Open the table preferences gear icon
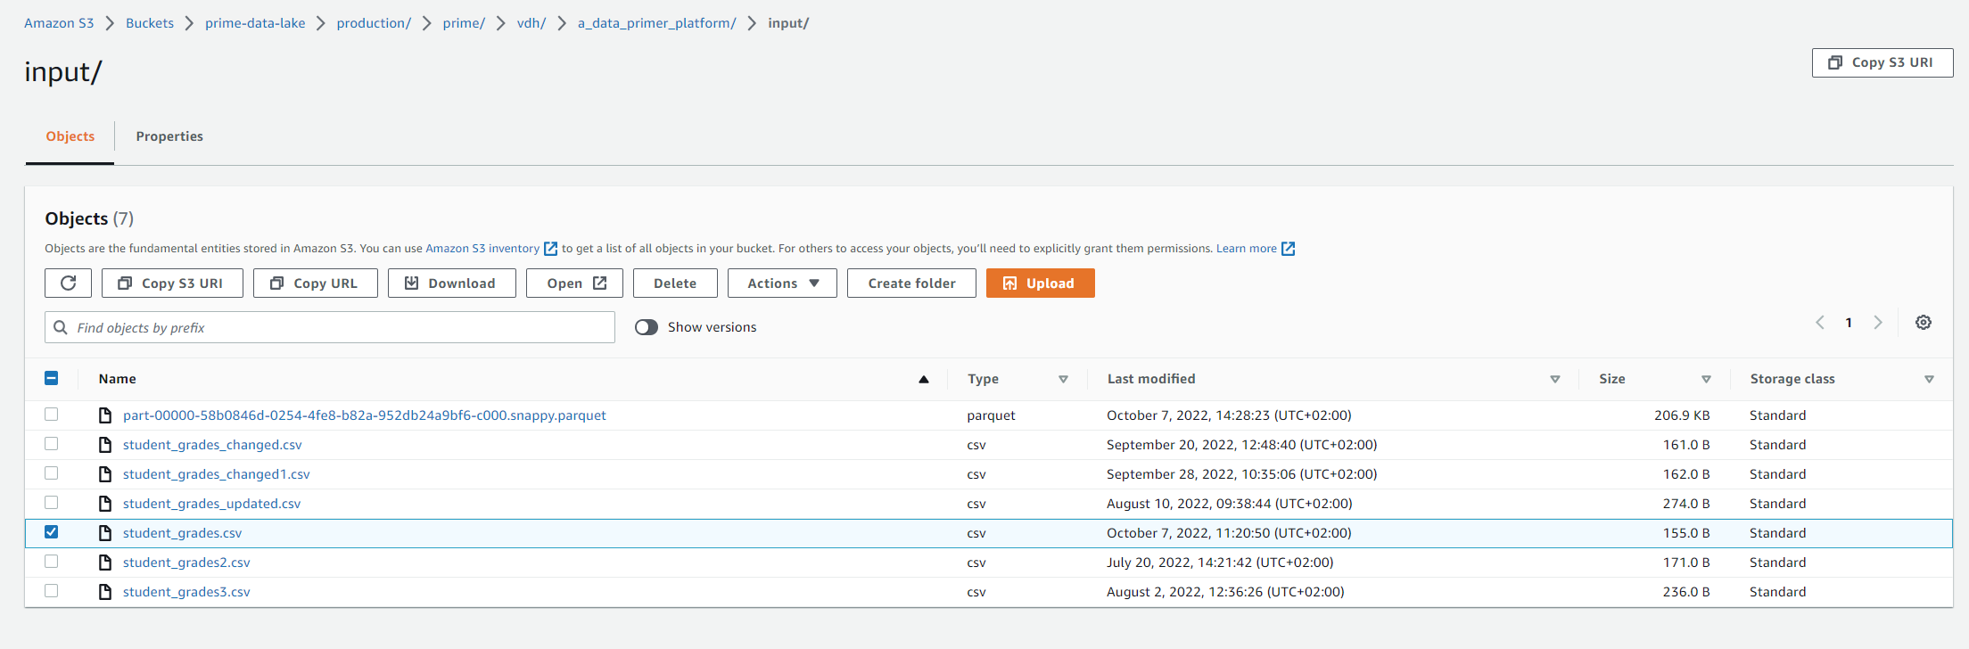Viewport: 1969px width, 649px height. (1924, 323)
